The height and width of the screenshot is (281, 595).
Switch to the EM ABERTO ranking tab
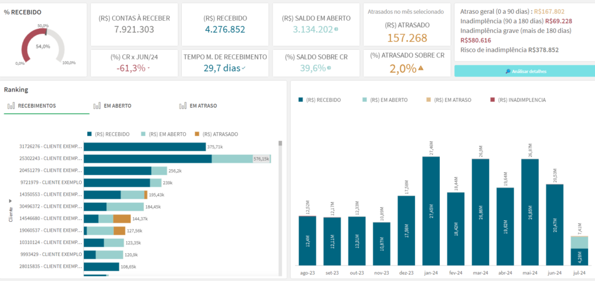tap(112, 106)
